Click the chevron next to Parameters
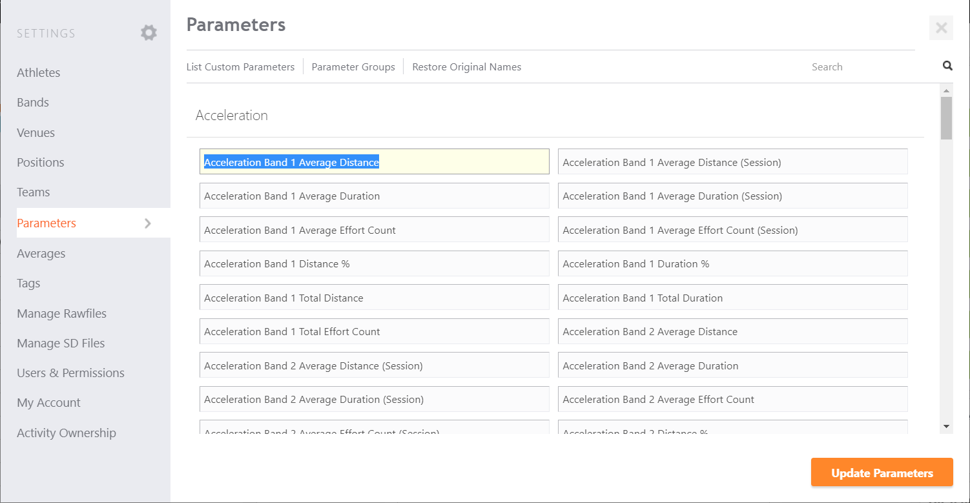The width and height of the screenshot is (970, 503). point(148,223)
